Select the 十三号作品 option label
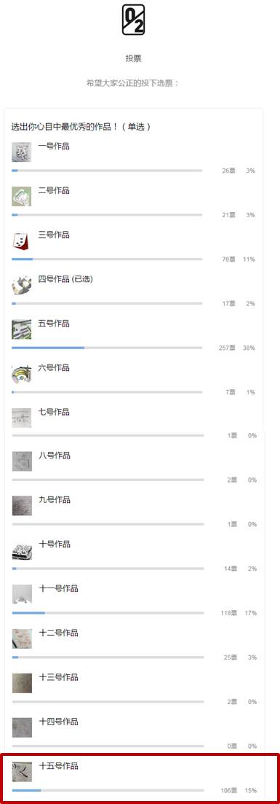The height and width of the screenshot is (804, 280). click(58, 677)
